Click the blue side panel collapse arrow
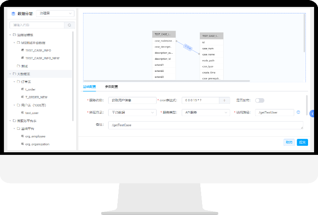 (312, 113)
